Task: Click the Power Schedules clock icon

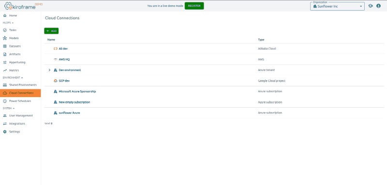Action: coord(5,101)
